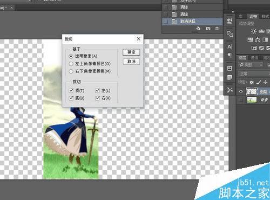Open the first collapsed panel icon above the brush icon

pos(230,21)
